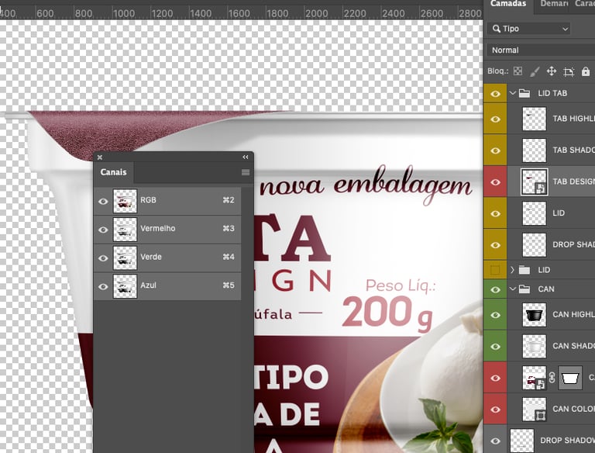Switch to the Demarcadores tab
The width and height of the screenshot is (595, 453).
click(x=554, y=4)
